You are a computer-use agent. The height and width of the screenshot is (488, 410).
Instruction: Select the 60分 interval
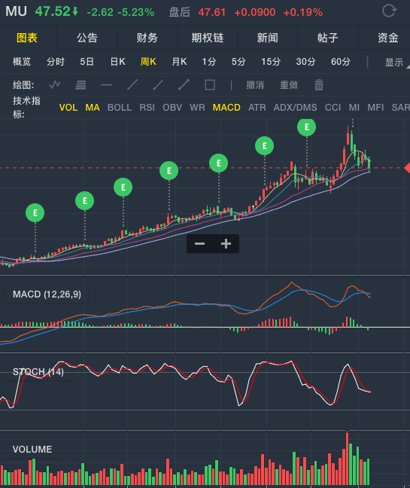tap(341, 62)
